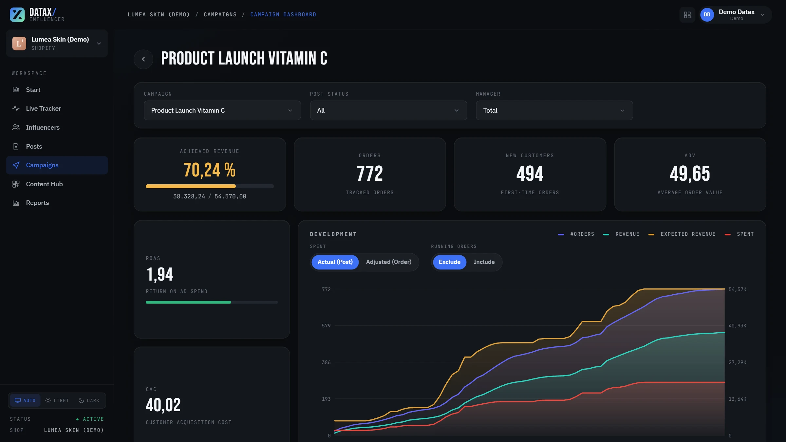Click the Start bar chart icon

tap(16, 90)
